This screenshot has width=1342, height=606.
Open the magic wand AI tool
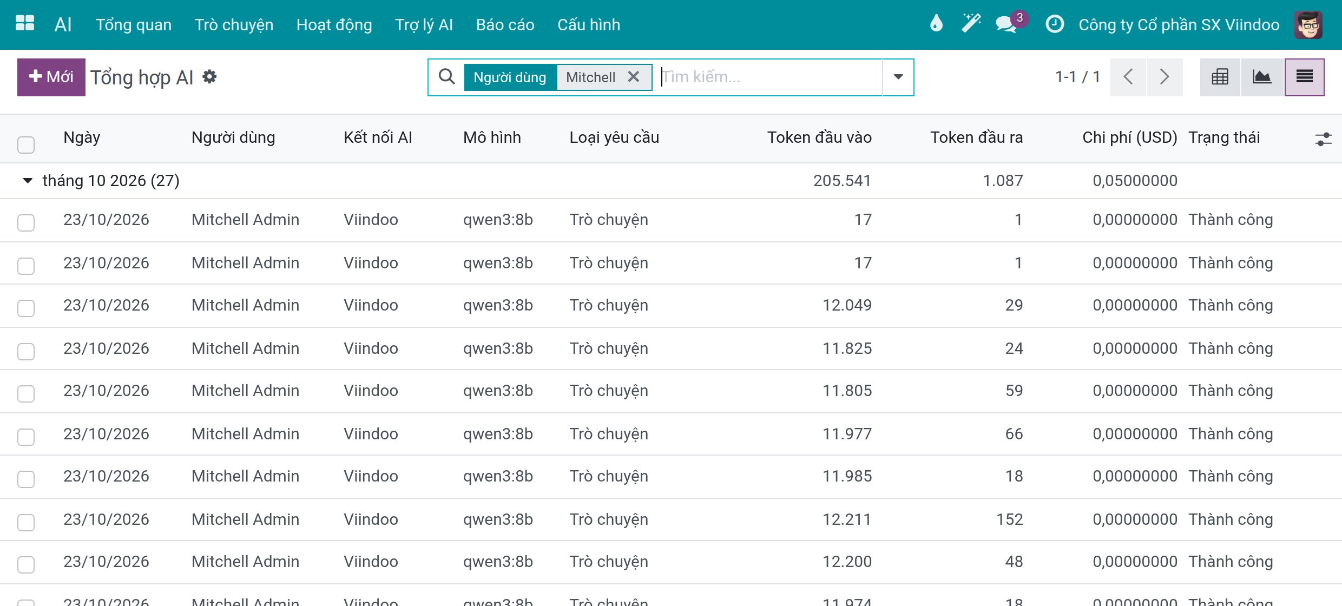(971, 24)
